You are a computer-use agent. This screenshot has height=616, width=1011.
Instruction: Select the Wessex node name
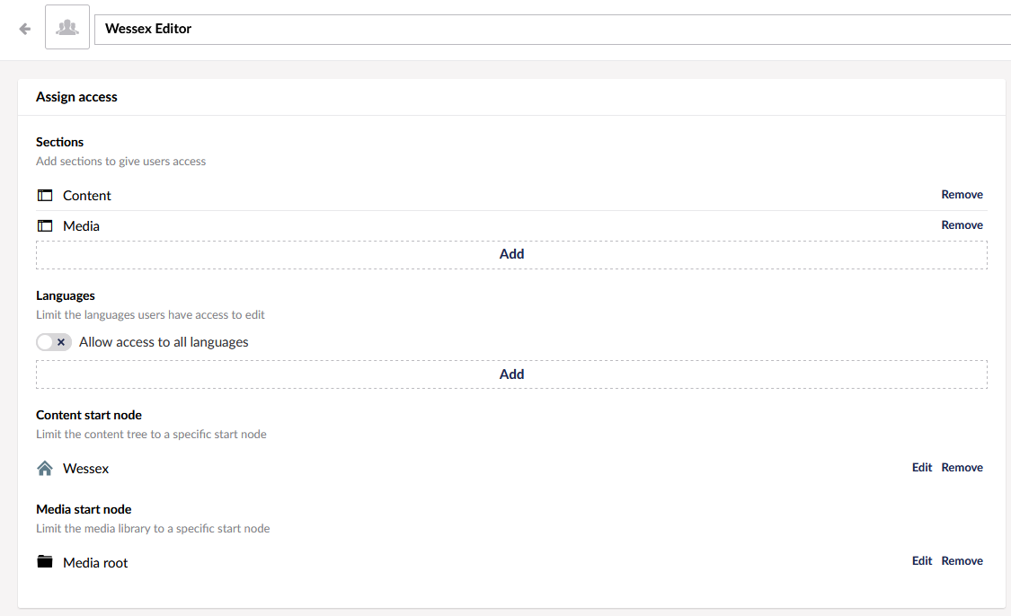85,469
